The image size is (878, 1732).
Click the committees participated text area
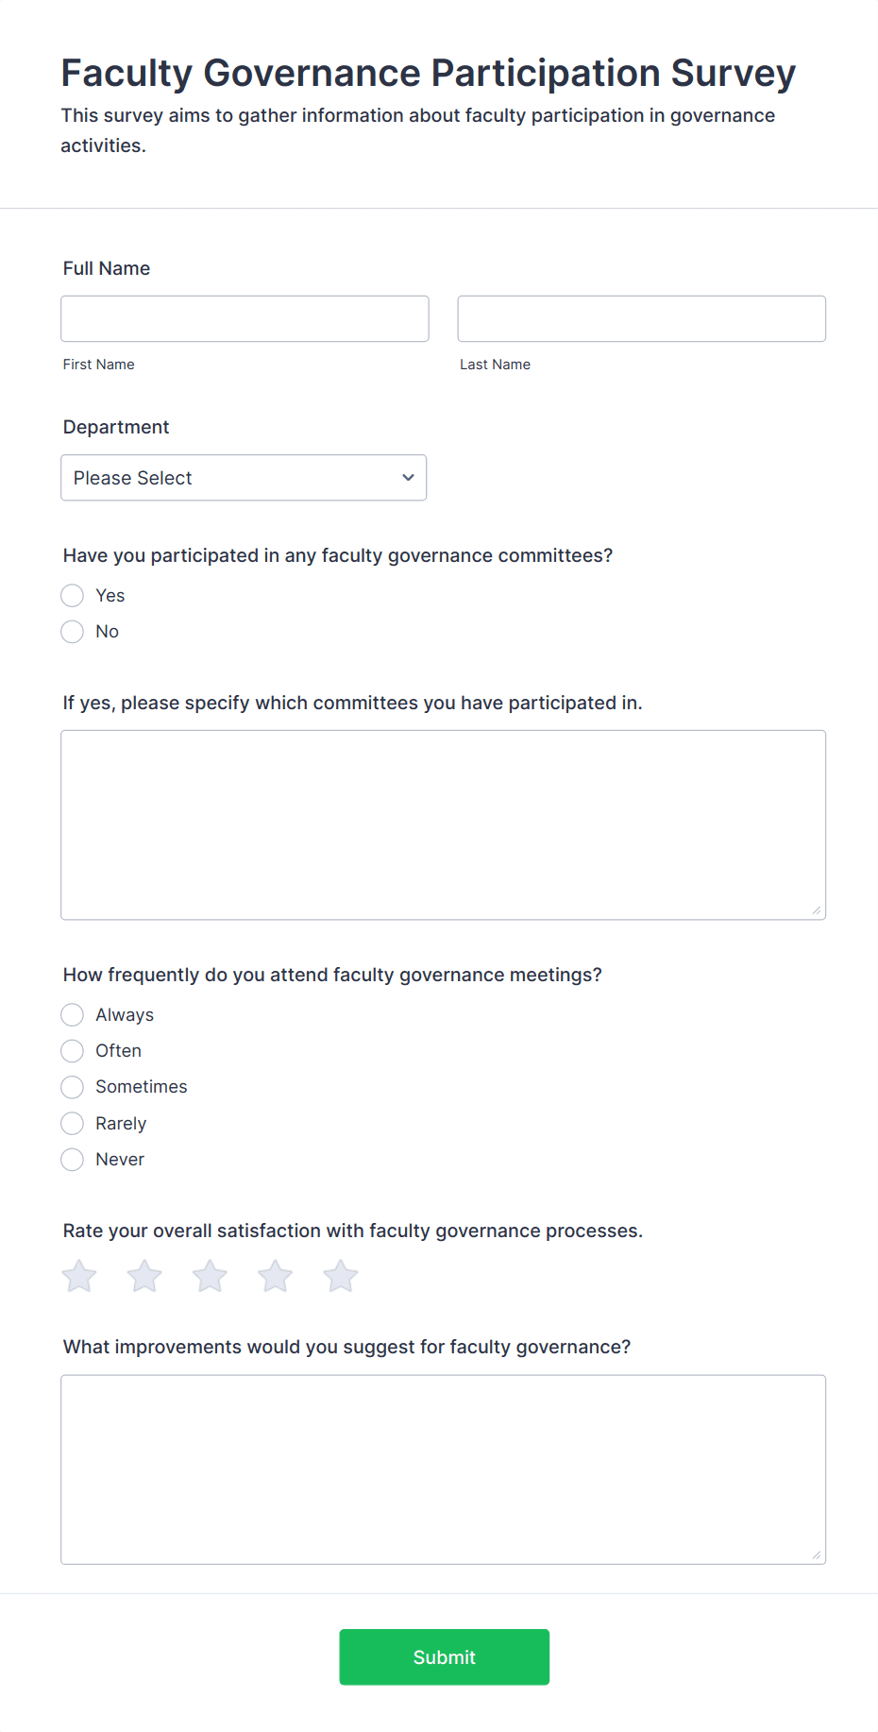click(x=443, y=824)
